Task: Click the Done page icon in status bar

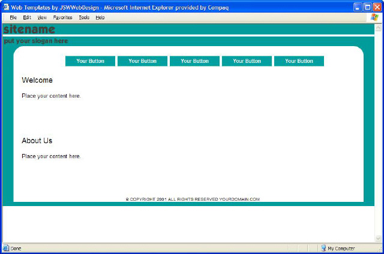Action: click(x=5, y=248)
